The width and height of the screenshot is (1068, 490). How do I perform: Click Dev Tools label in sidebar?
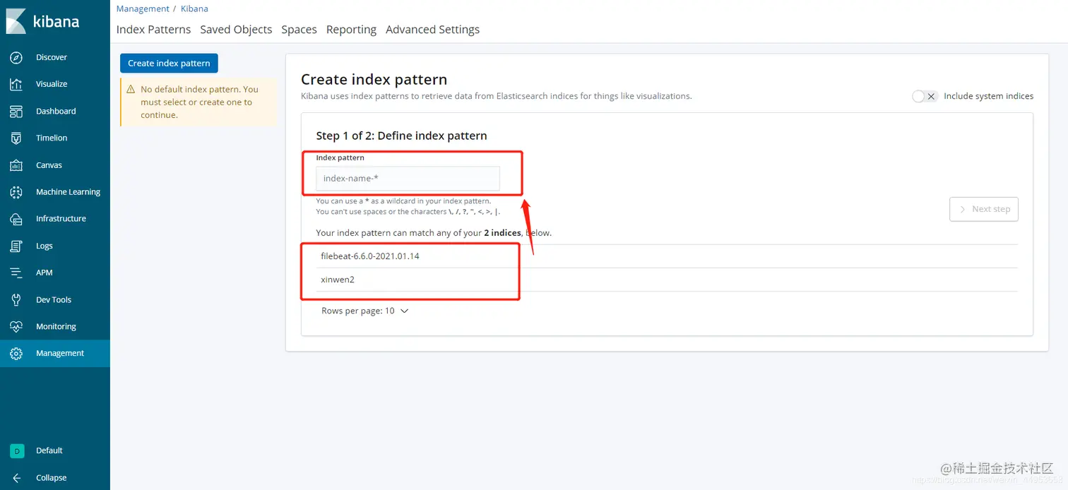pyautogui.click(x=54, y=300)
